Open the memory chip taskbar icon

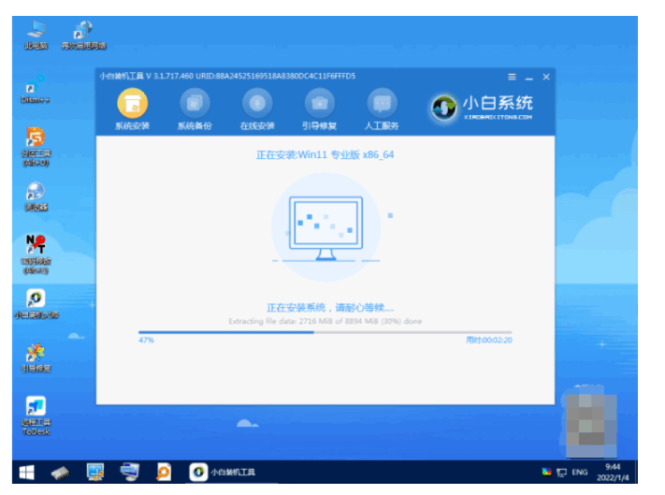coord(60,473)
